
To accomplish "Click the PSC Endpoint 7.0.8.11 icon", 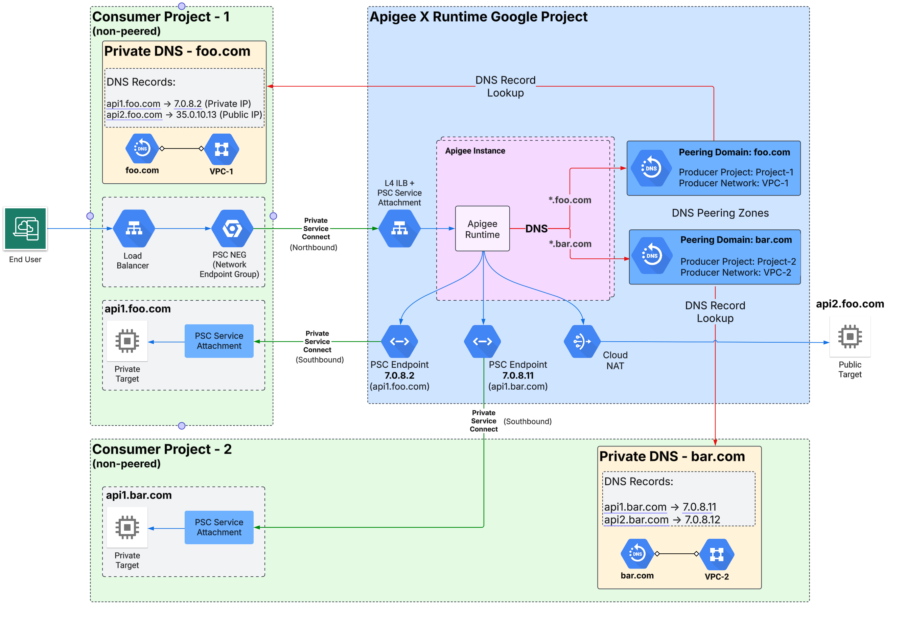I will (483, 342).
